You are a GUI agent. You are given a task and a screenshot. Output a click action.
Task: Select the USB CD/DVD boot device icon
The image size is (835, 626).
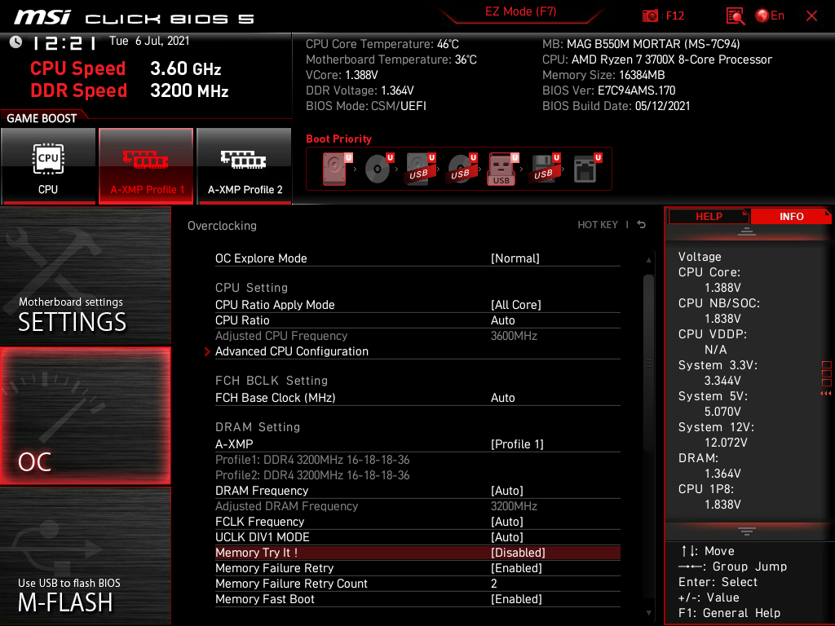tap(462, 169)
